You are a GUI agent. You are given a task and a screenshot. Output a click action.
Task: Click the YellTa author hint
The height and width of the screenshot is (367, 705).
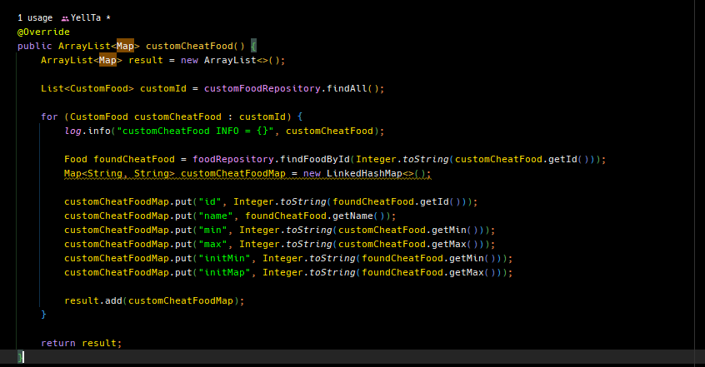click(86, 18)
